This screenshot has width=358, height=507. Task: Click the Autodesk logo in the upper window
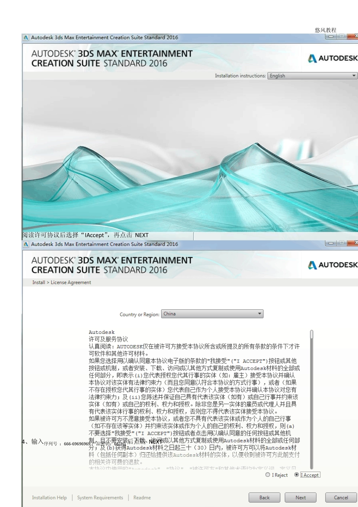coord(333,58)
